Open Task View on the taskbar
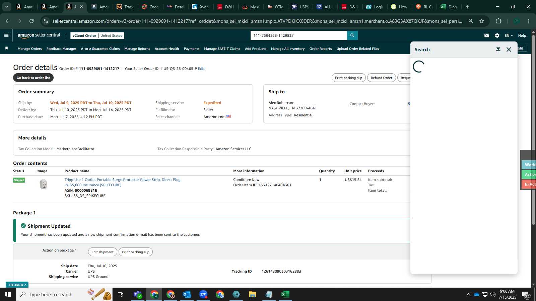The height and width of the screenshot is (301, 536). [121, 294]
